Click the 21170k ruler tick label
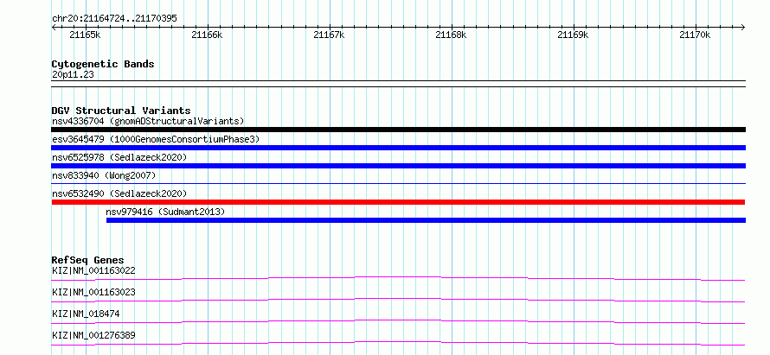This screenshot has width=770, height=355. click(695, 35)
